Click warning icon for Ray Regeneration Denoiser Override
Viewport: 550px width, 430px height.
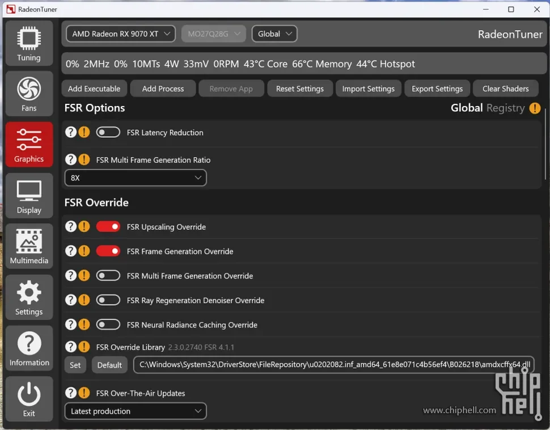[84, 300]
